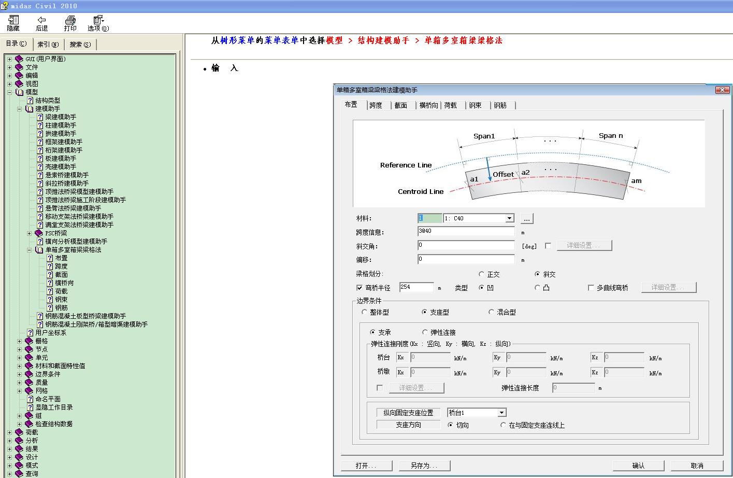Click the 另存为... button

424,466
